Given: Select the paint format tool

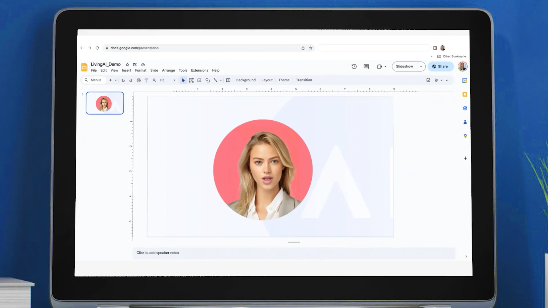Looking at the screenshot, I should 146,80.
